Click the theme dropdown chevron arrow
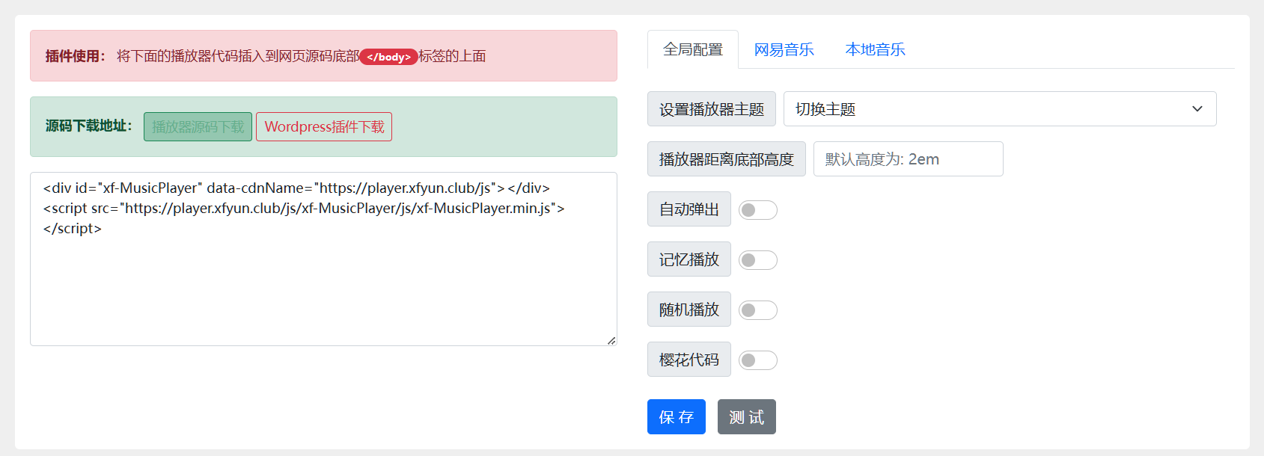 [1197, 109]
